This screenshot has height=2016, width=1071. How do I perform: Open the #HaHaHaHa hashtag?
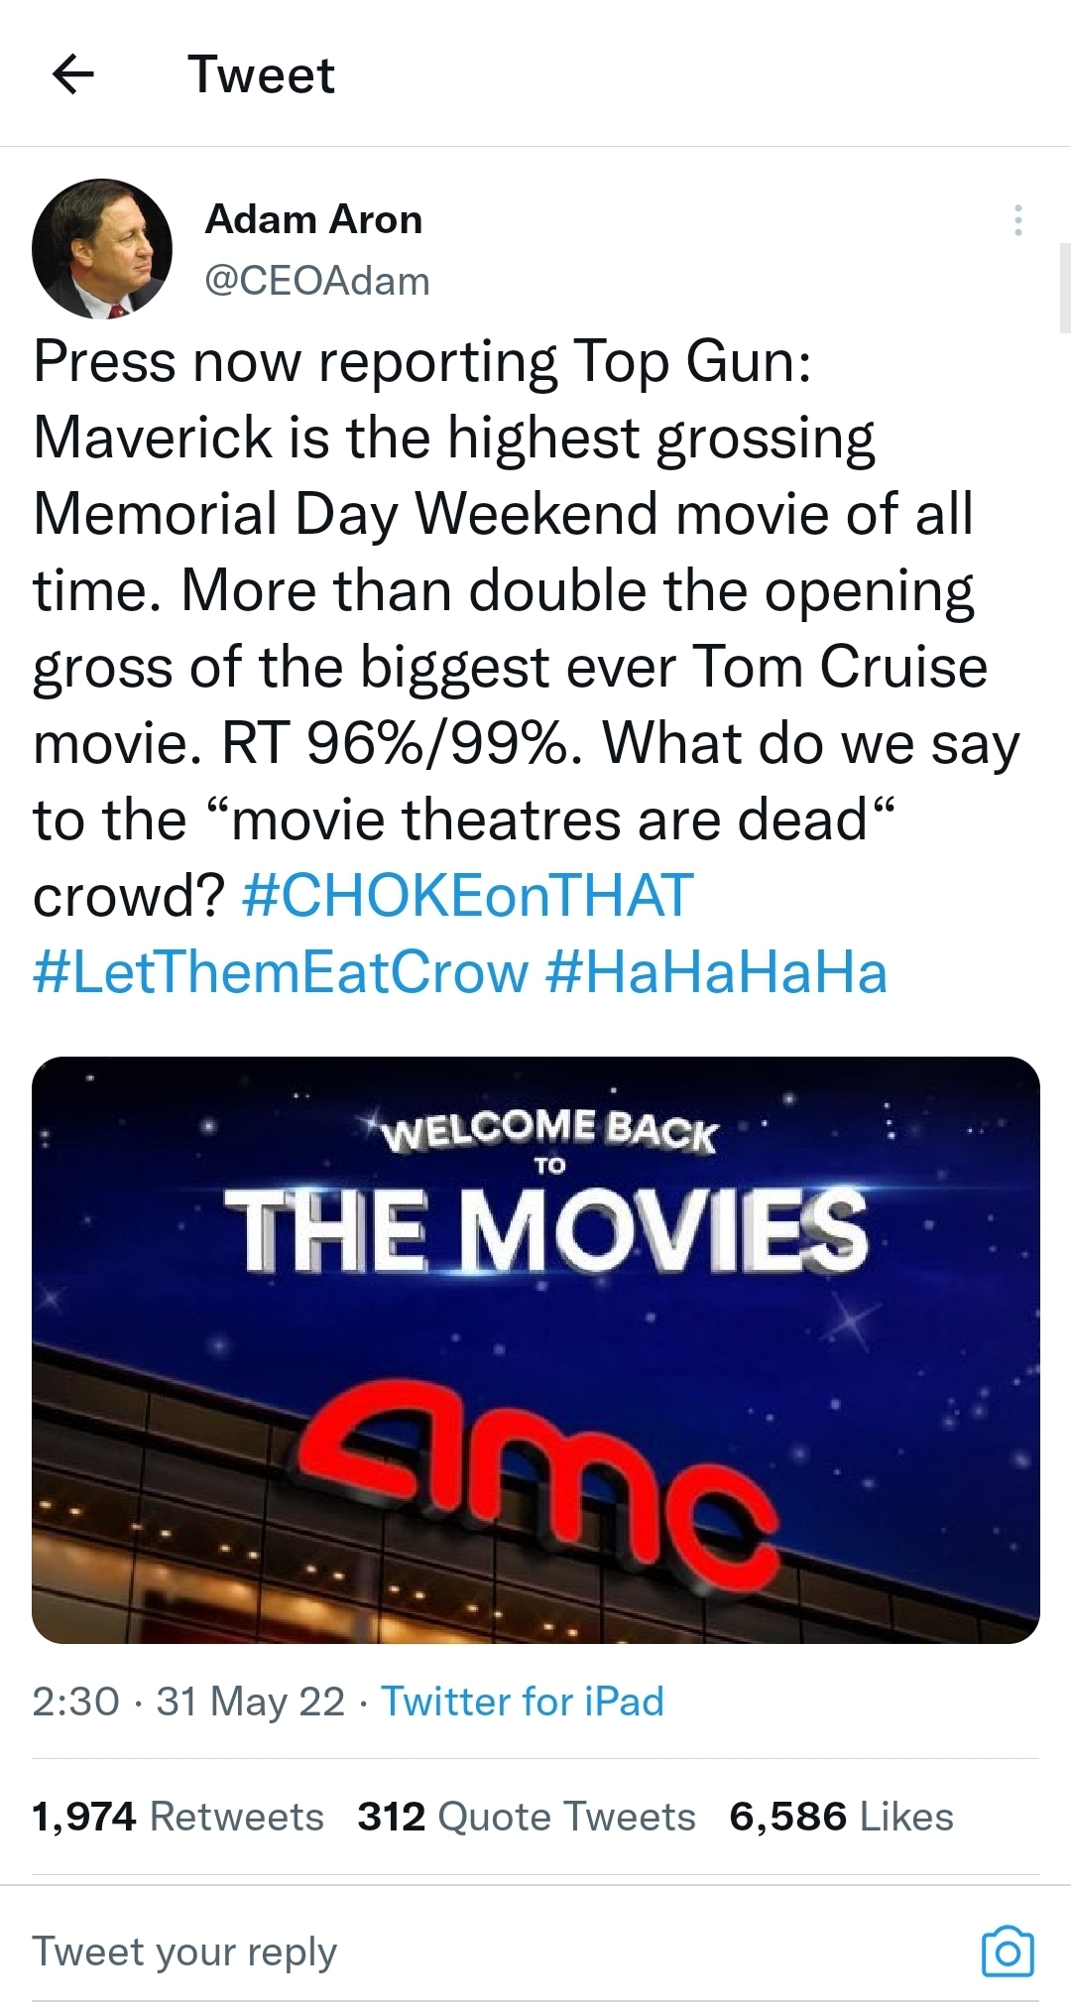[715, 971]
